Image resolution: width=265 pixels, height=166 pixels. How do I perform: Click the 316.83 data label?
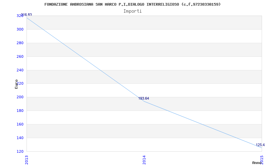tap(26, 15)
